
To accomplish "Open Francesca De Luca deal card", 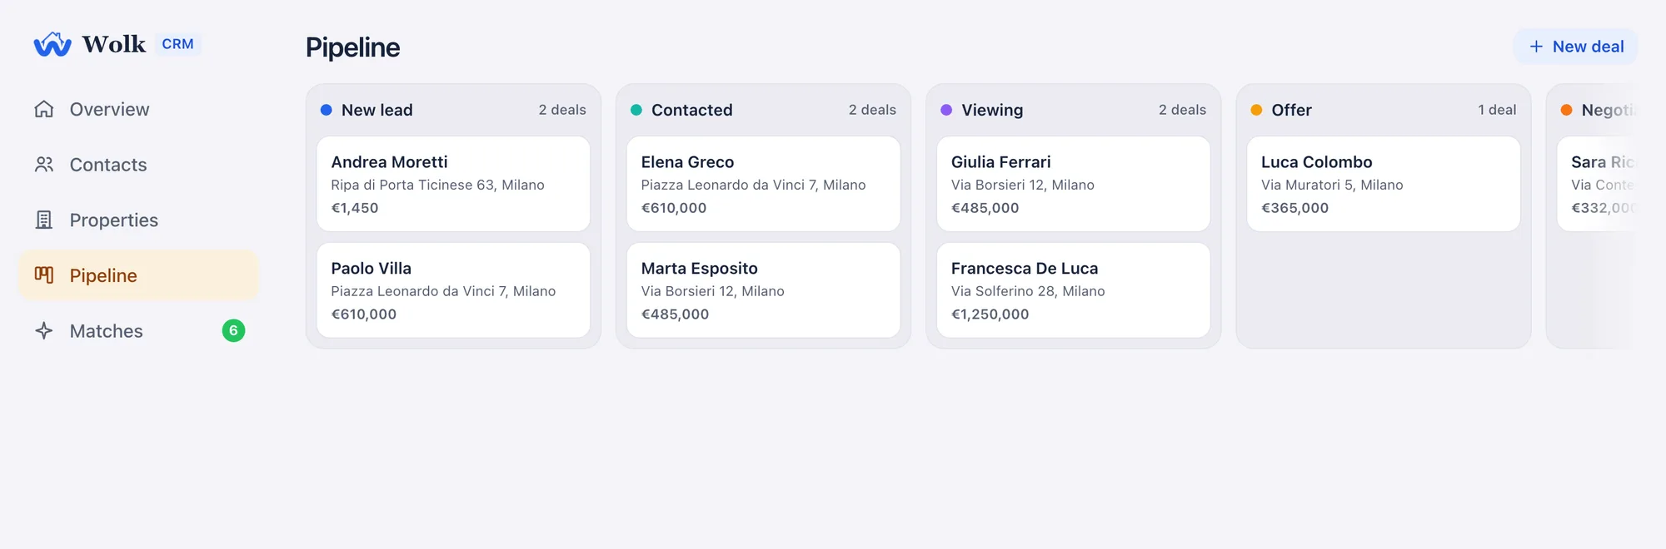I will 1073,290.
